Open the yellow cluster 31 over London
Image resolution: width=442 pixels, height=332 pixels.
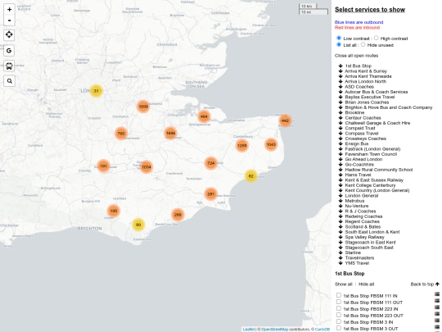click(x=97, y=91)
